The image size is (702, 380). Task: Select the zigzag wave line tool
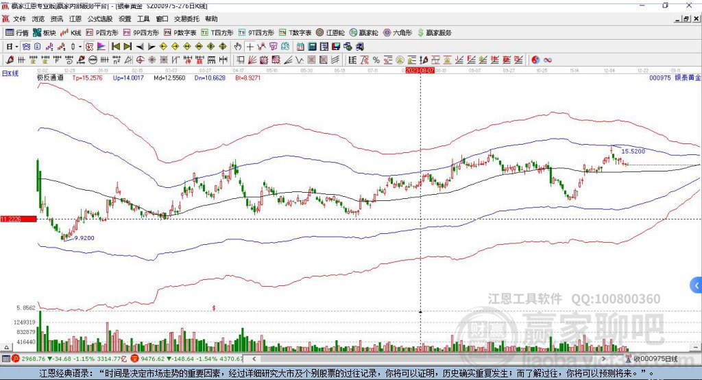coord(300,60)
